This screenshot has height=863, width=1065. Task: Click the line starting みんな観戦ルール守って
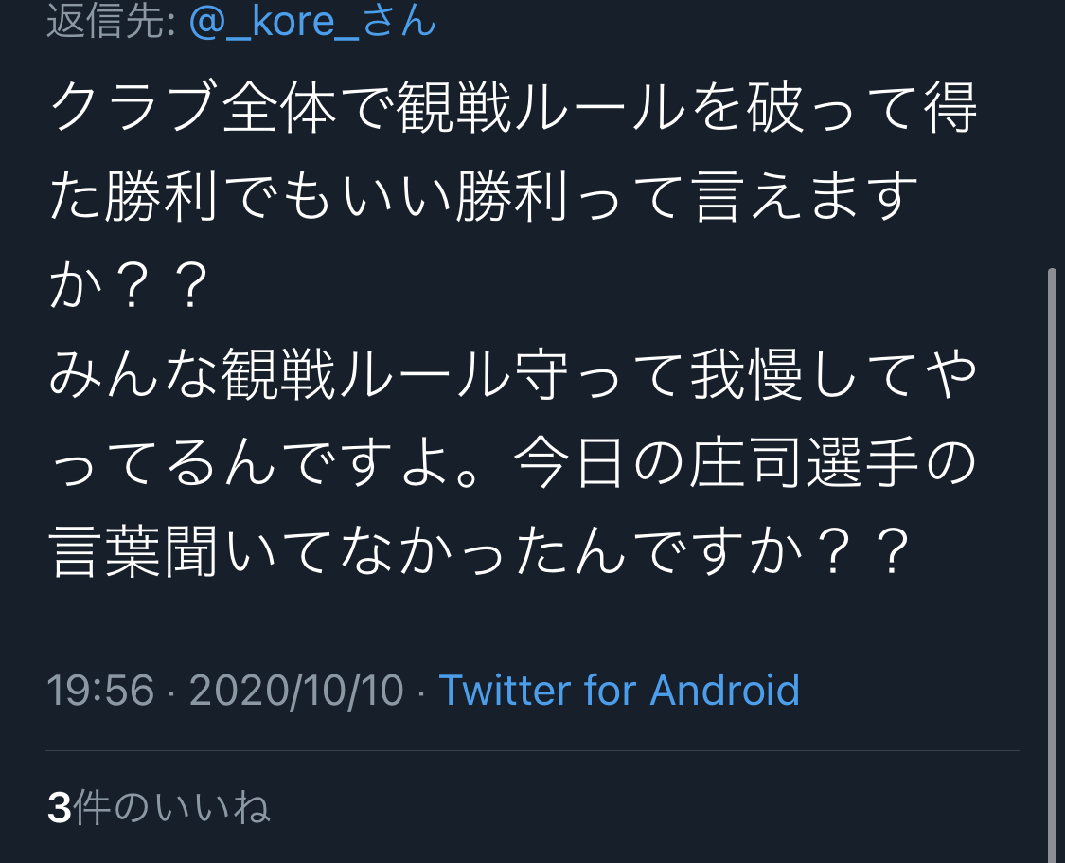point(513,374)
